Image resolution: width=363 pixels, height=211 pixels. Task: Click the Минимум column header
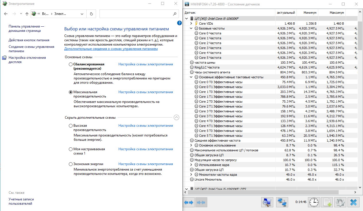307,13
